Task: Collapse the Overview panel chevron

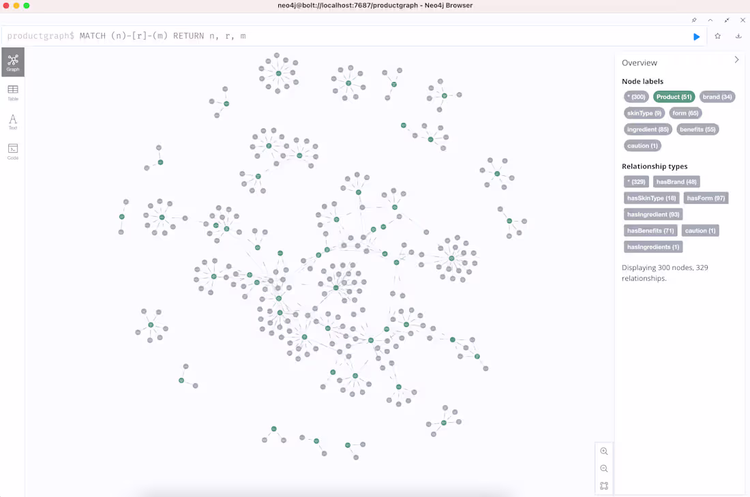Action: pyautogui.click(x=736, y=60)
